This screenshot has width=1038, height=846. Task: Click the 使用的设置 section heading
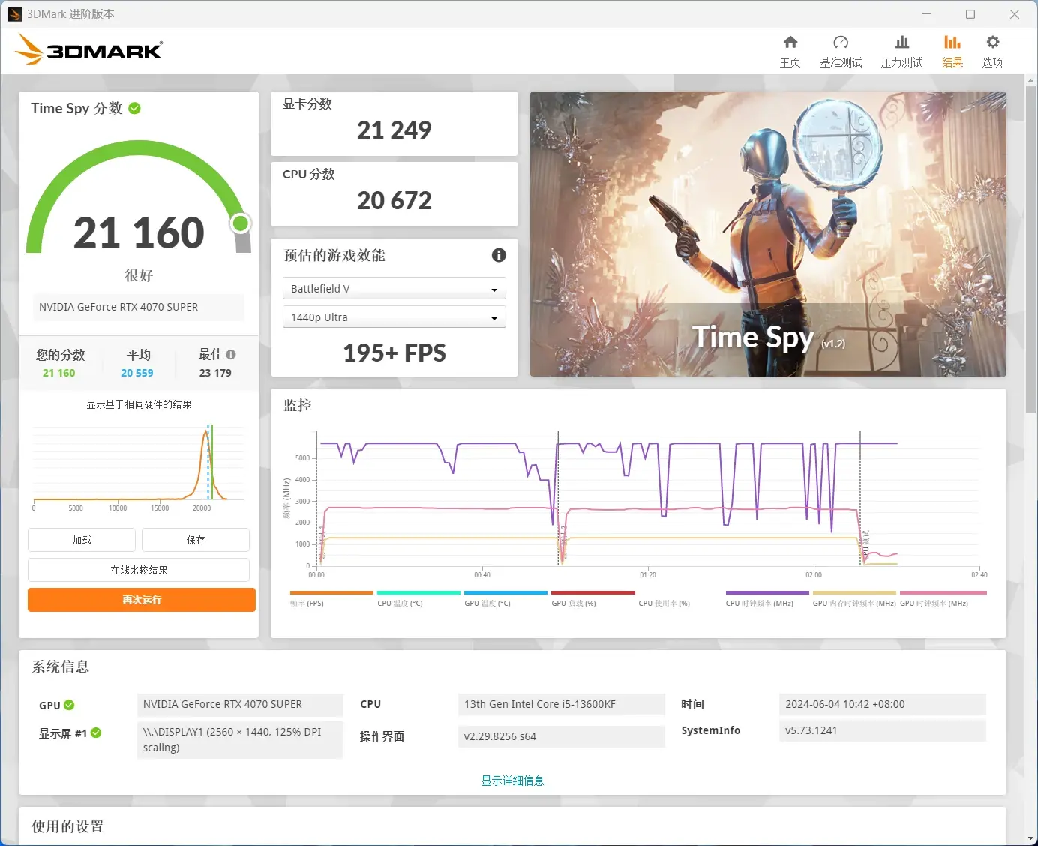coord(67,826)
